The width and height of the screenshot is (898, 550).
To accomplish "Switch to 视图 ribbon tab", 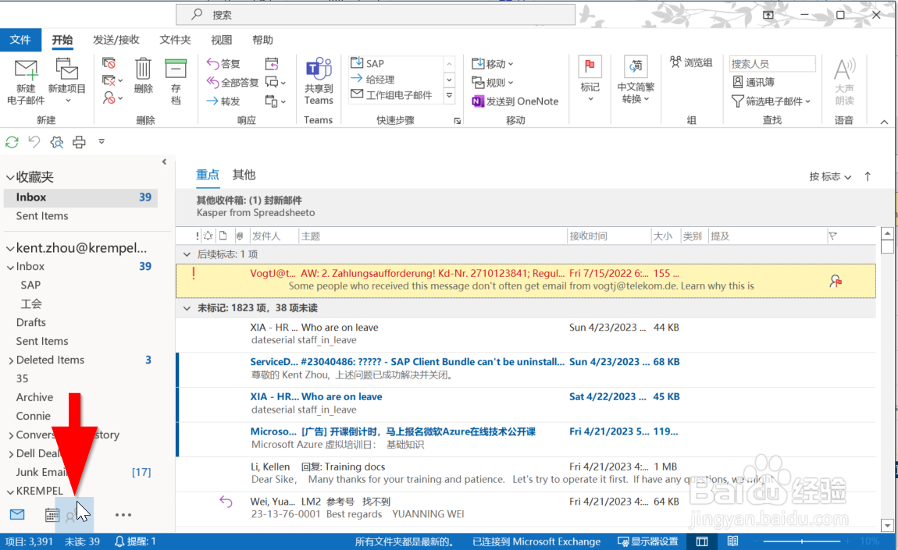I will coord(222,40).
